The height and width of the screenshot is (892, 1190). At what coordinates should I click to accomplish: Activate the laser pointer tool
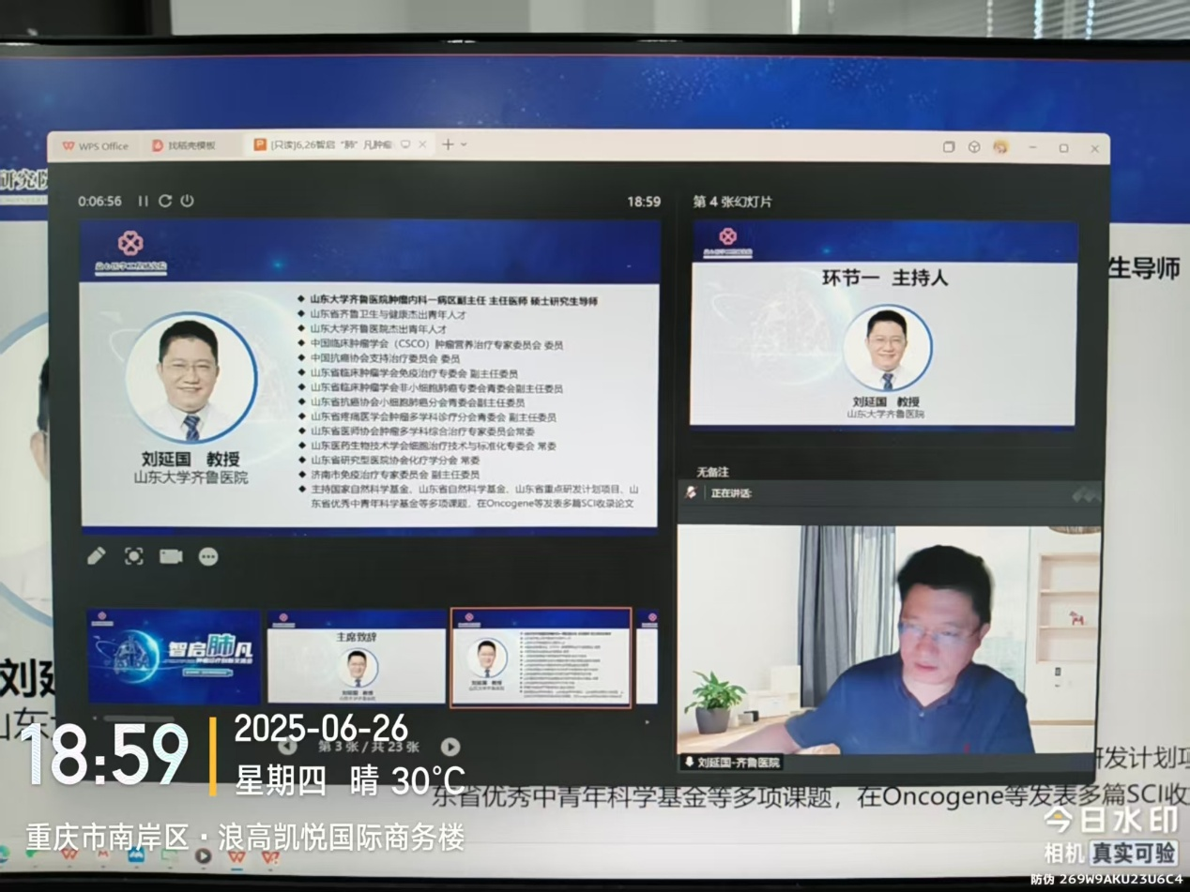pos(135,555)
